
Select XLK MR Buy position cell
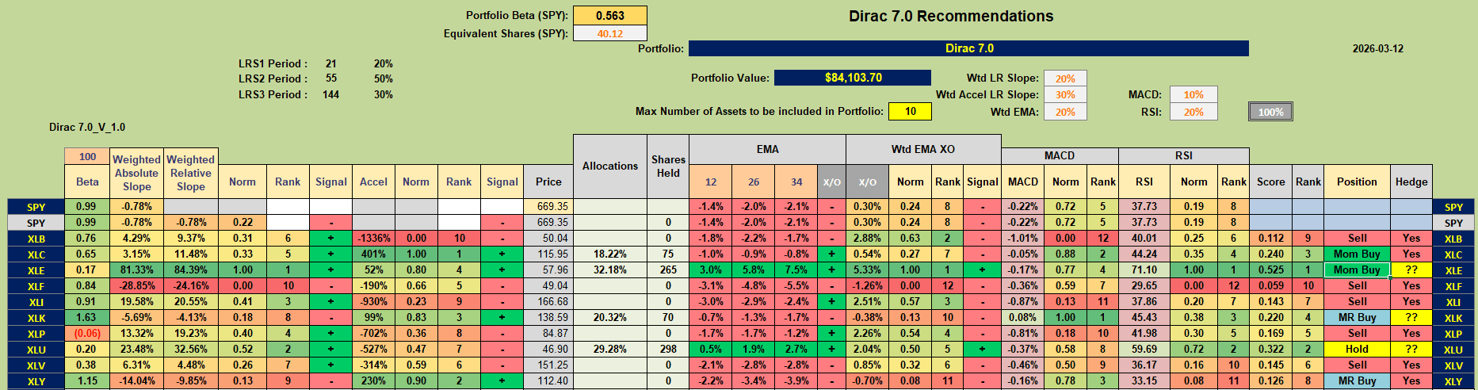pyautogui.click(x=1357, y=318)
